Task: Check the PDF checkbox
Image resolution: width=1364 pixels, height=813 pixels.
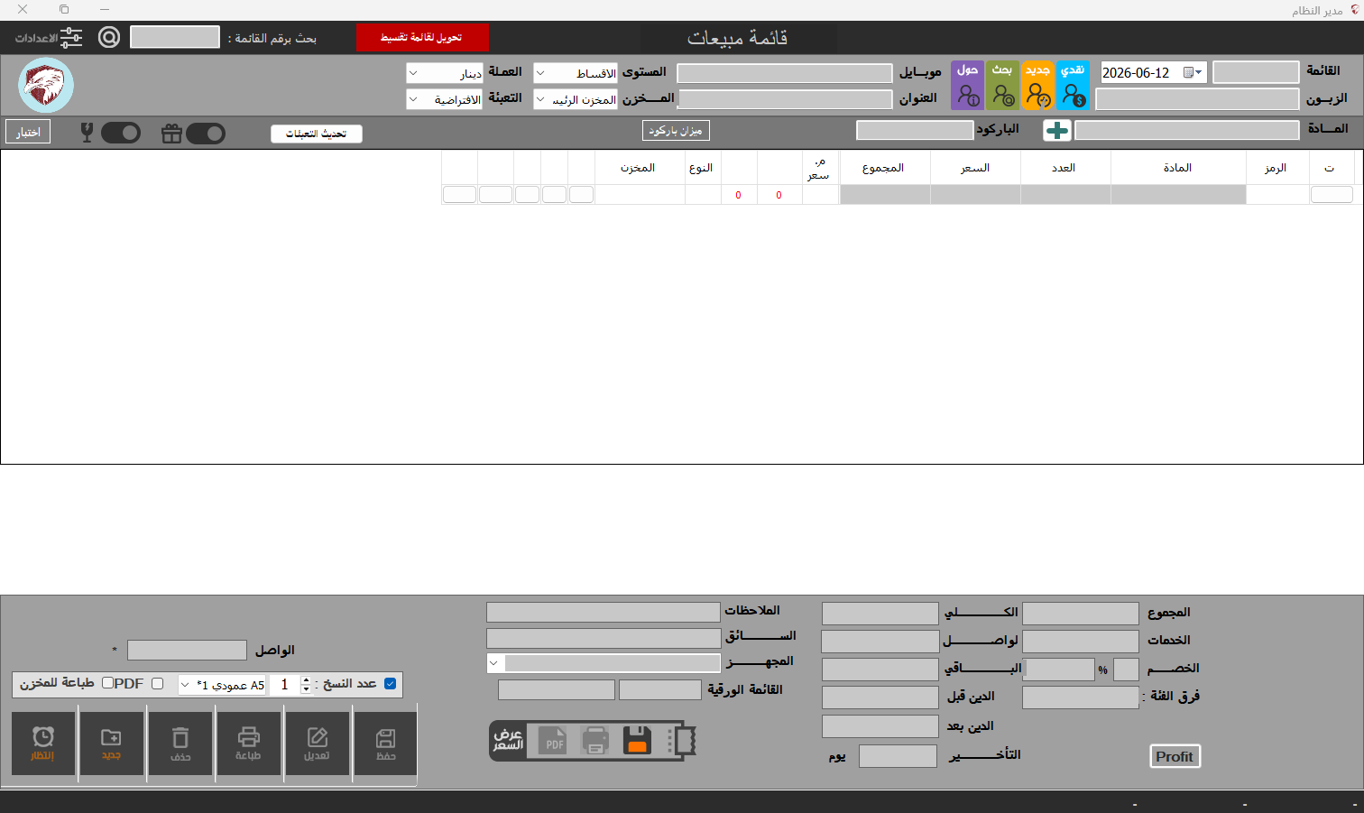Action: pyautogui.click(x=157, y=684)
